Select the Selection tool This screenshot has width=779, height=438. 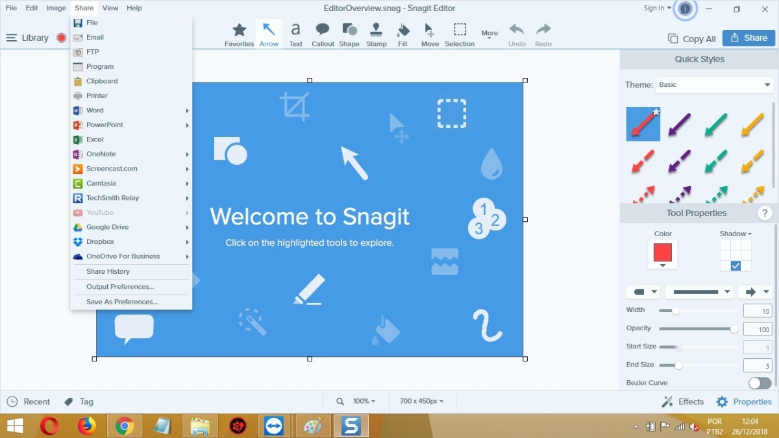point(460,34)
